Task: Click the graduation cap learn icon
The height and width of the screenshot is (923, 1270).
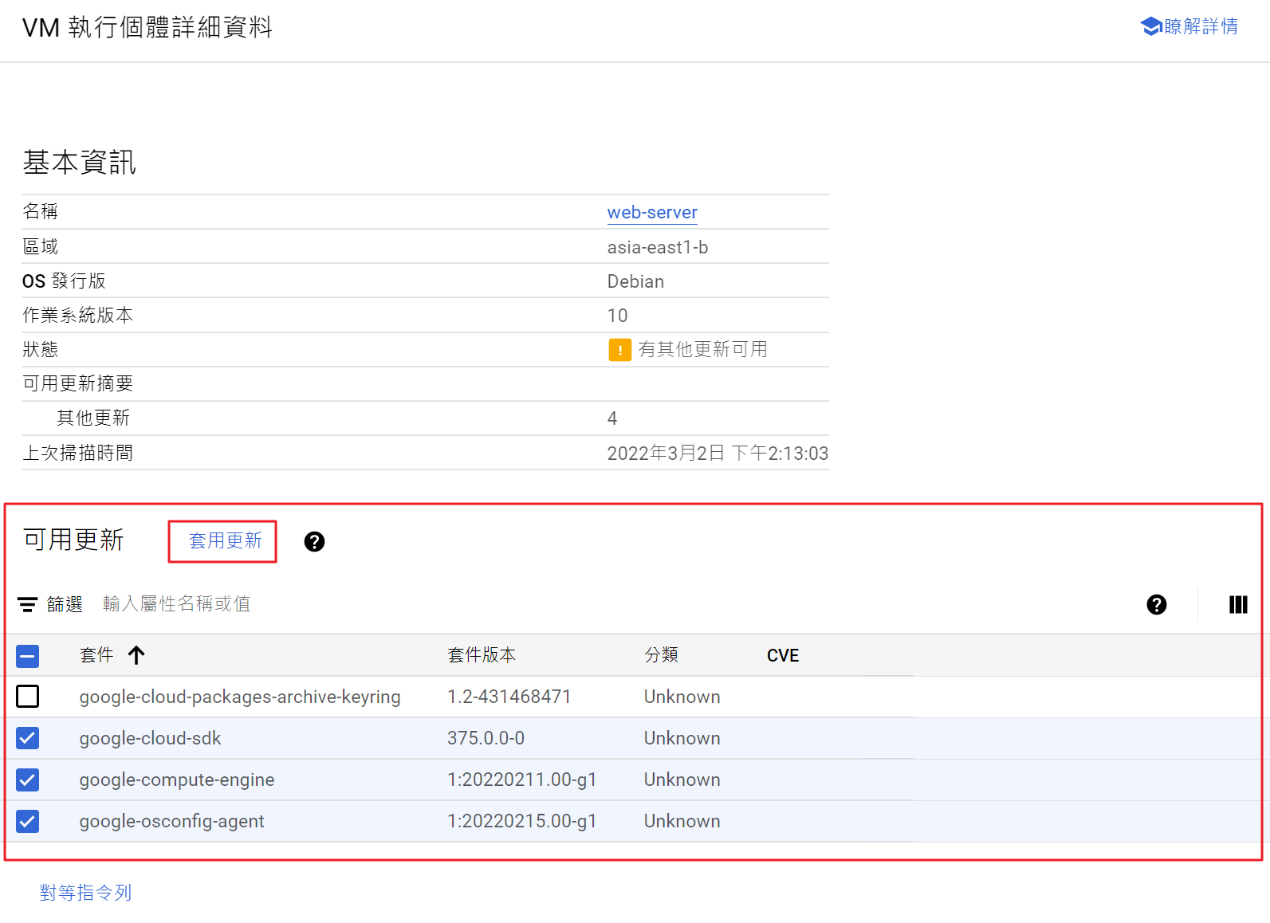Action: click(1150, 27)
